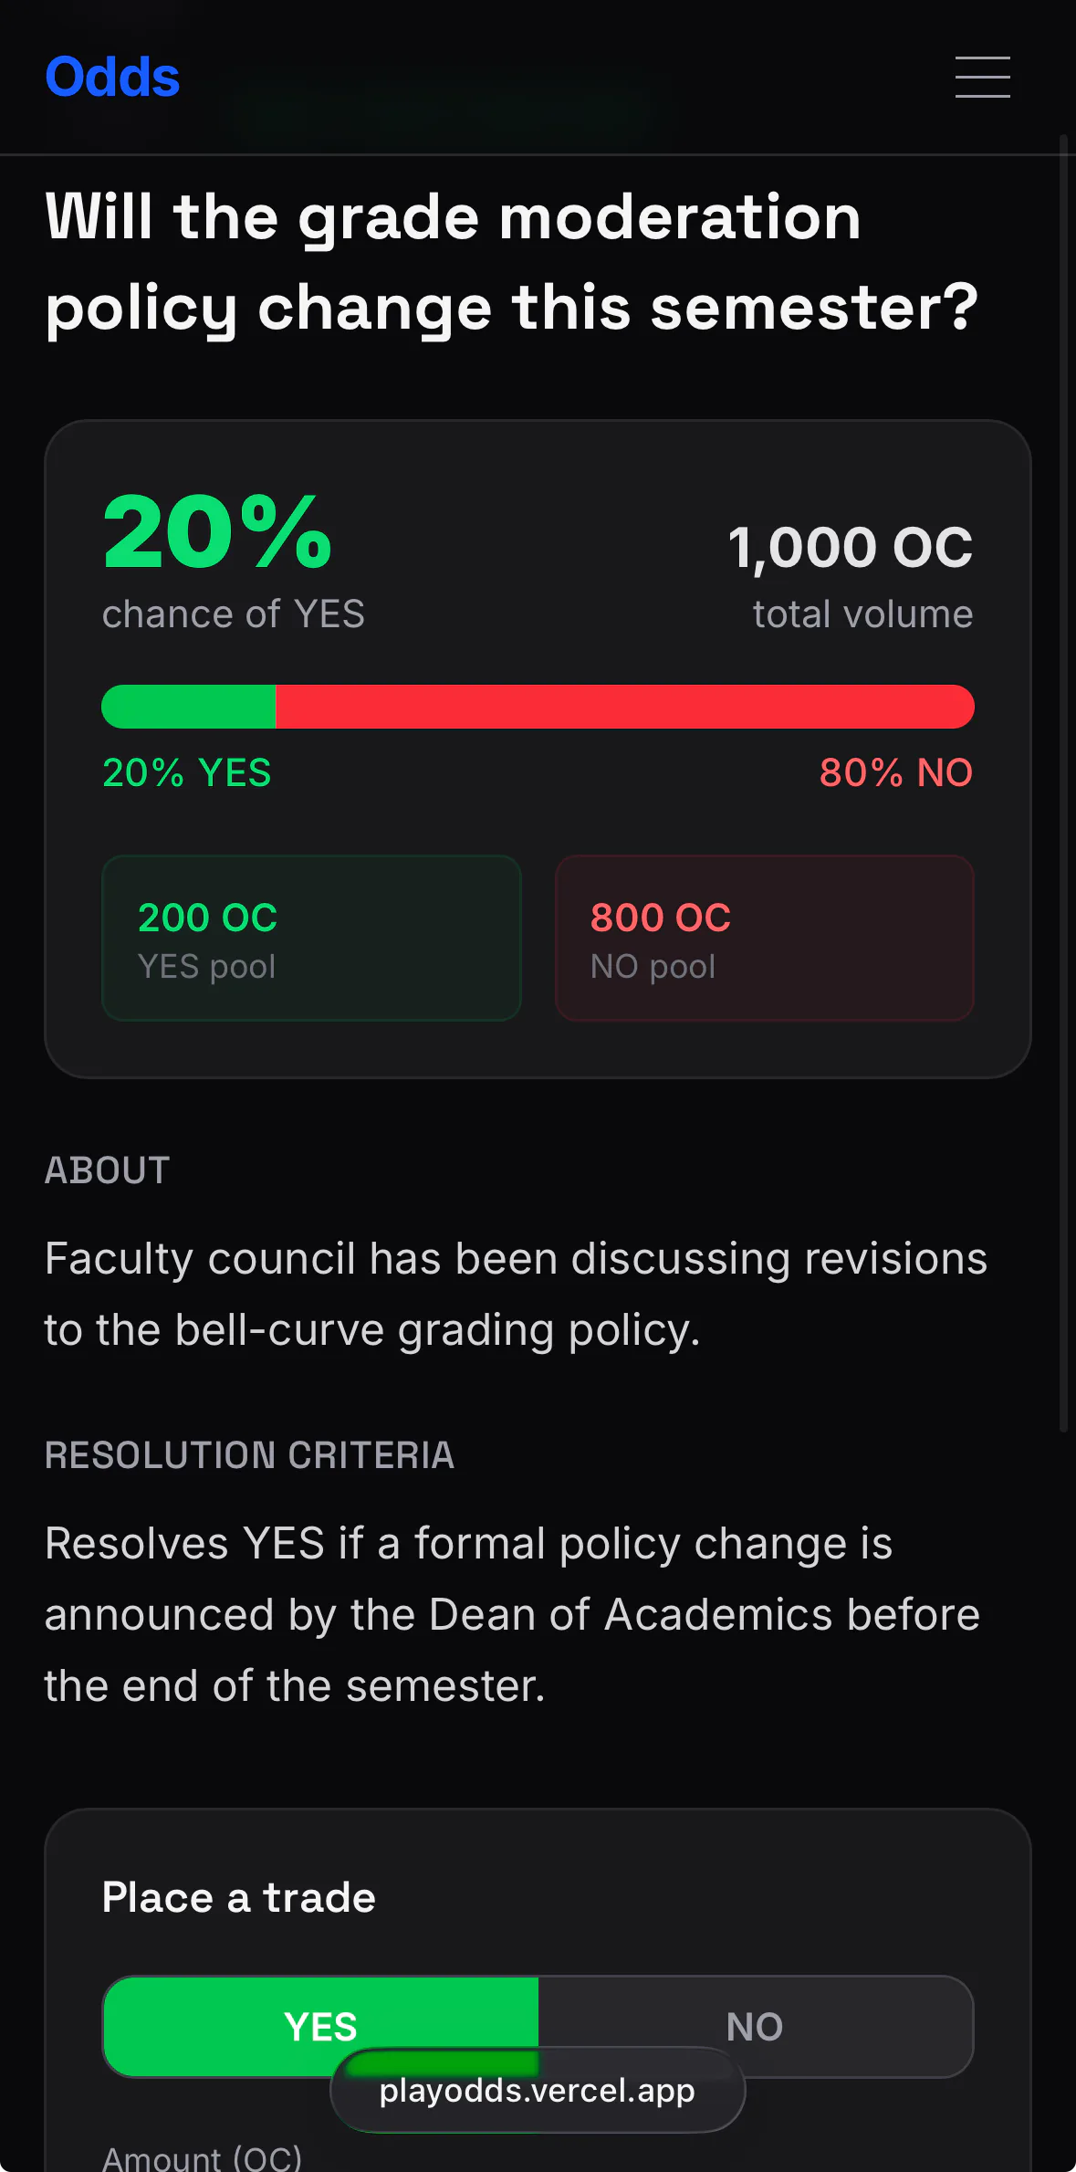Image resolution: width=1076 pixels, height=2172 pixels.
Task: Click the ABOUT section header
Action: pyautogui.click(x=108, y=1170)
